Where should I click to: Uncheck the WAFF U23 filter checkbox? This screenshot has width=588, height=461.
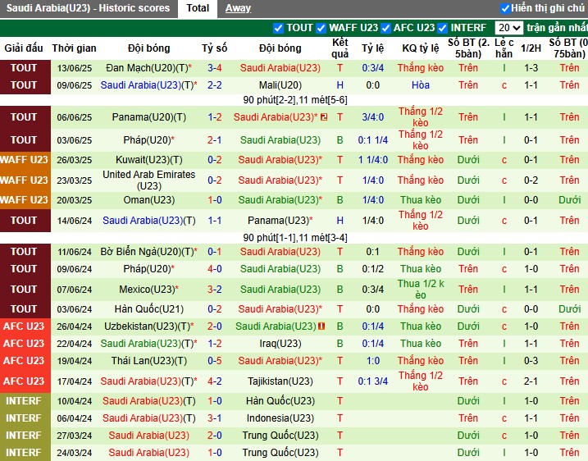coord(321,28)
